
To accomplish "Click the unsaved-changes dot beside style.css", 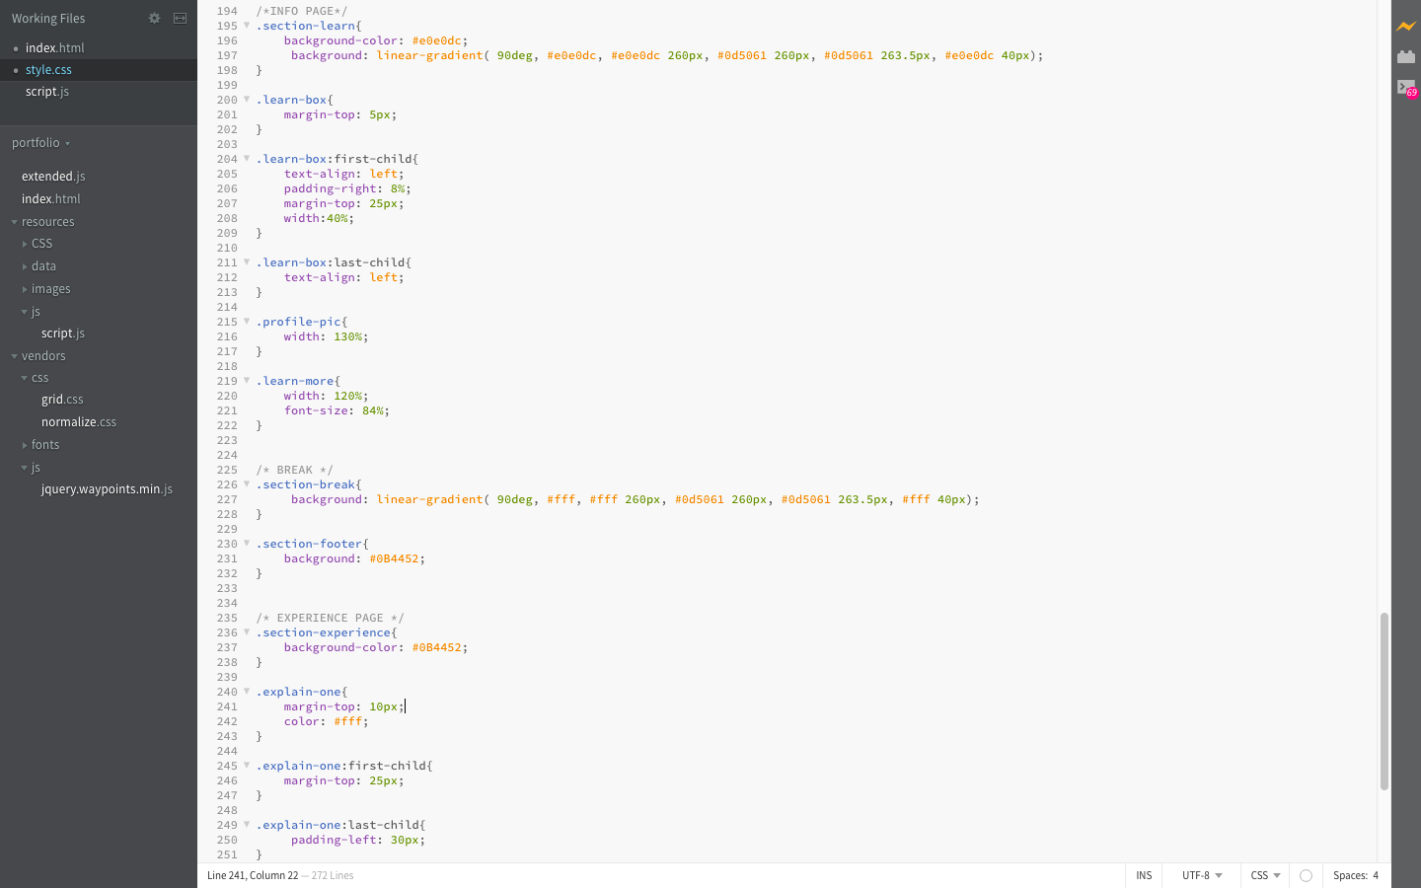I will coord(14,69).
